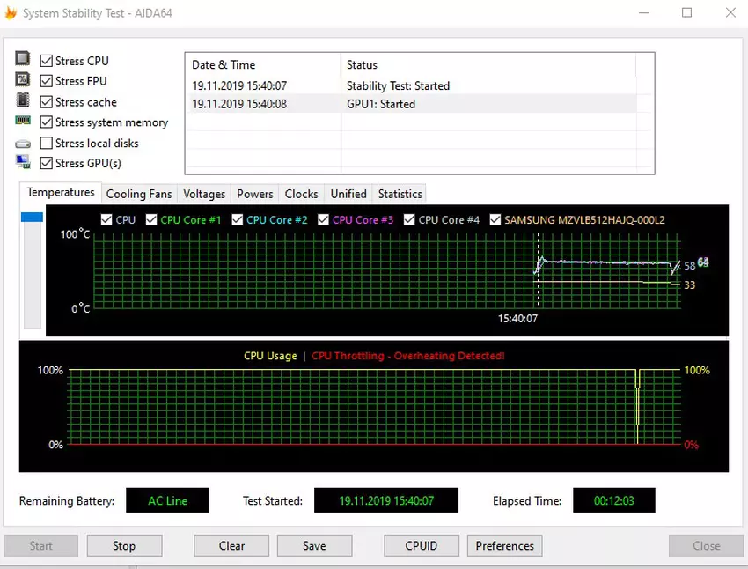Toggle SAMSUNG MZVLB512HAJQ drive temperature checkbox

[495, 219]
